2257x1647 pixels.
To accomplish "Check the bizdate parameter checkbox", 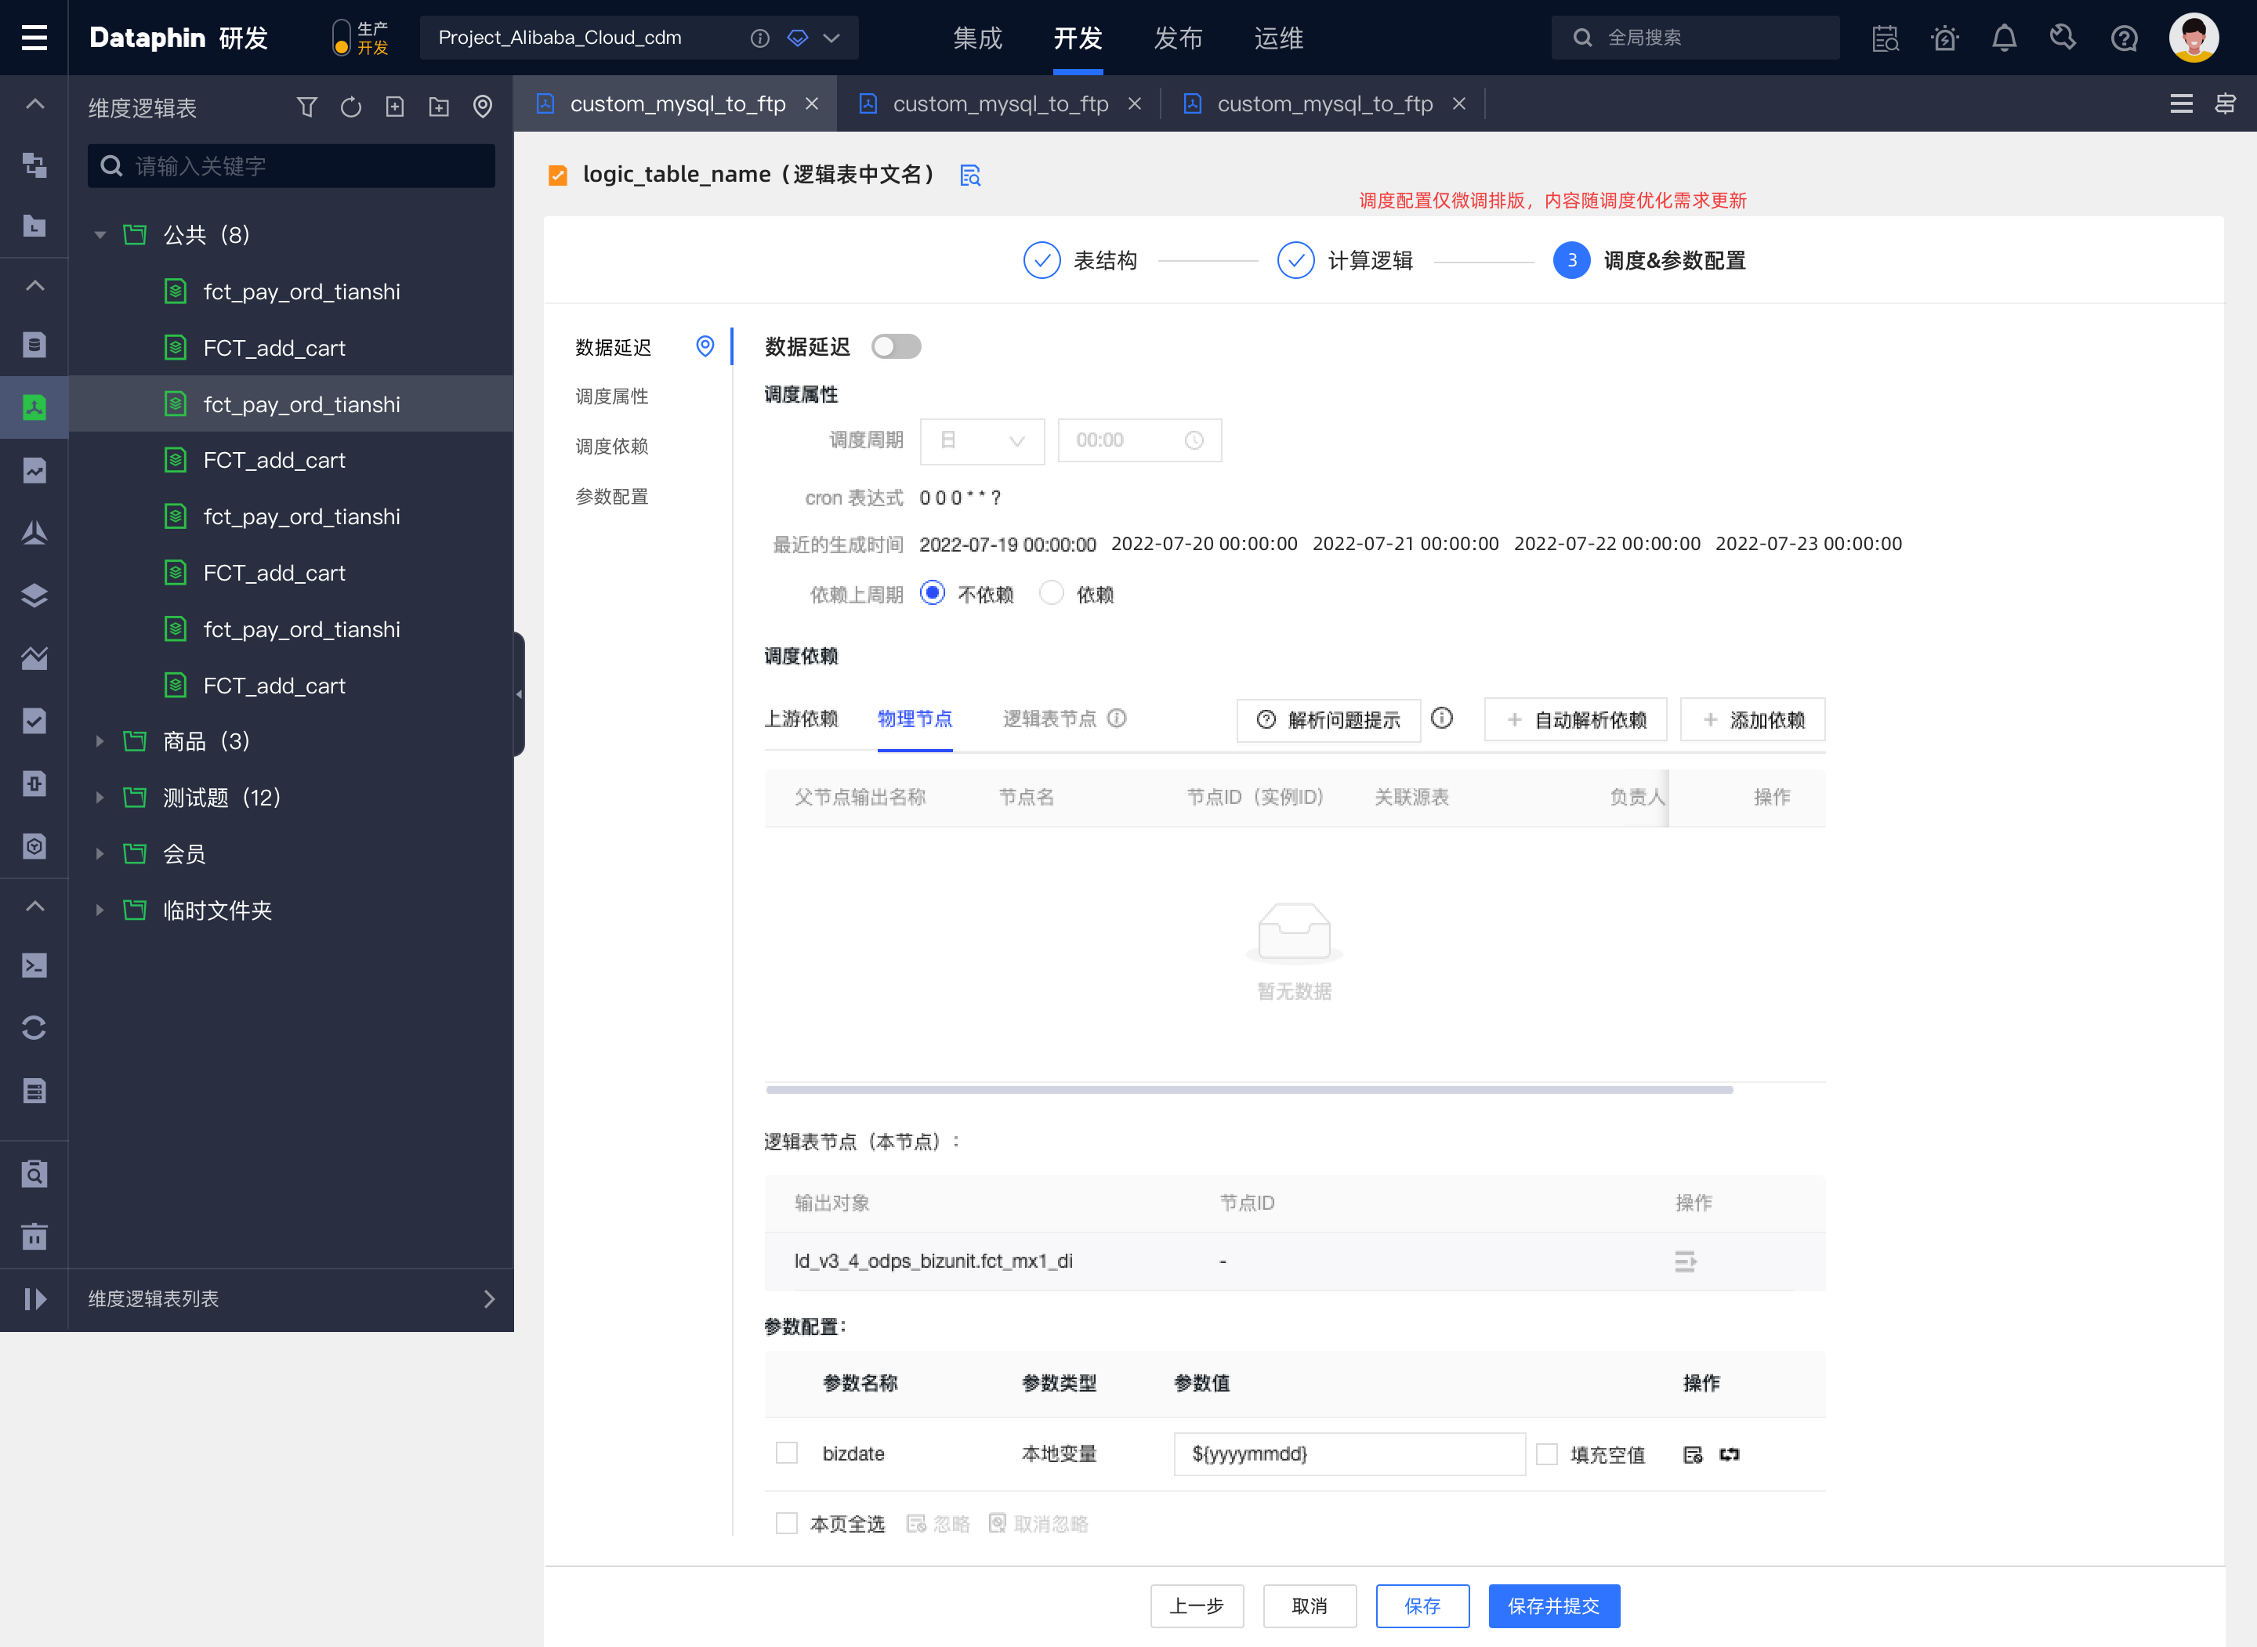I will (x=787, y=1453).
